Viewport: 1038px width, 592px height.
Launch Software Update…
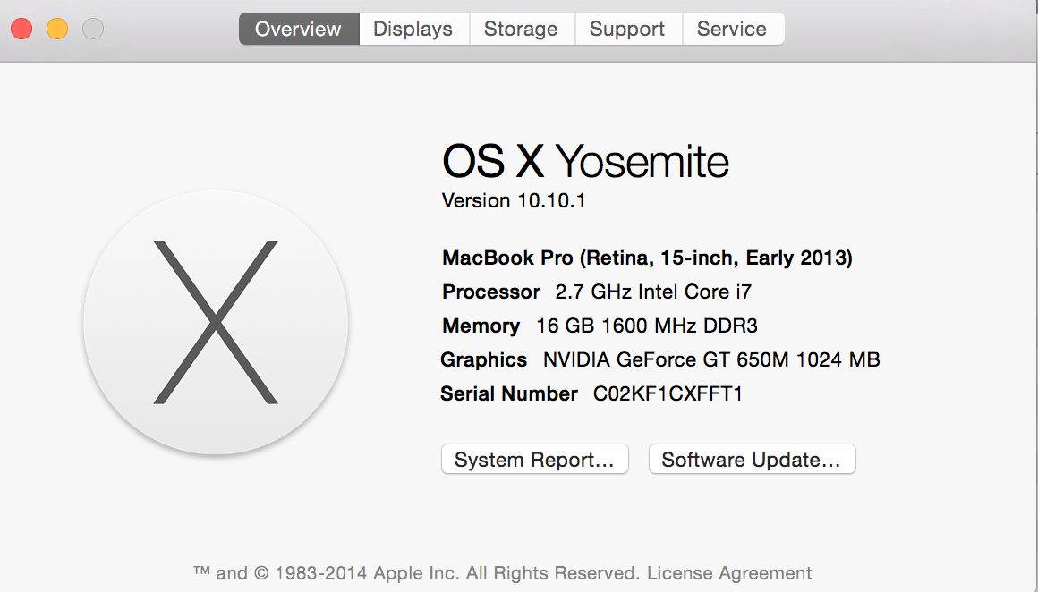752,459
